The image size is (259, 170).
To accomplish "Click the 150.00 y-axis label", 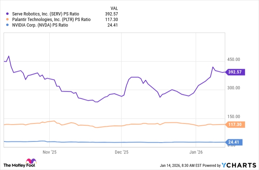I will (x=233, y=116).
